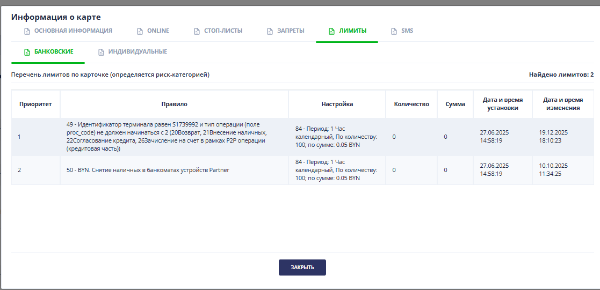Open the ОСНОВНАЯ ИНФОРМАЦИЯ tab
This screenshot has height=290, width=600.
73,31
